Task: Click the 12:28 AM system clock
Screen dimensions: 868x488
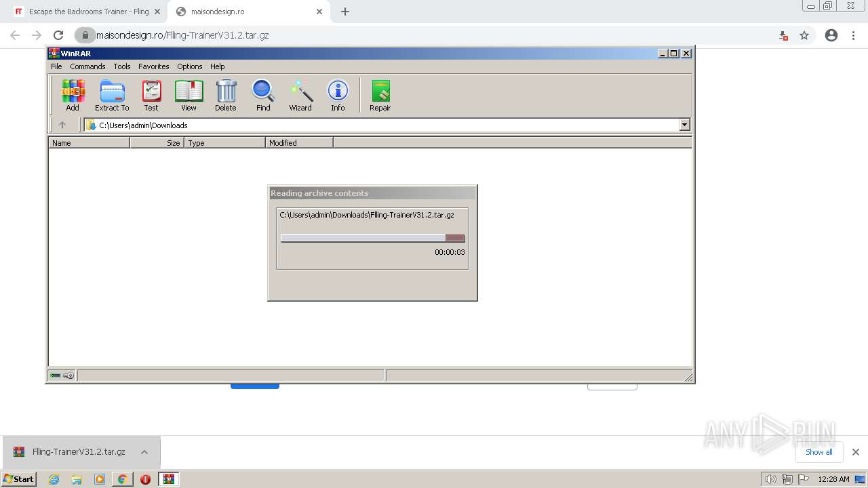Action: pos(833,479)
